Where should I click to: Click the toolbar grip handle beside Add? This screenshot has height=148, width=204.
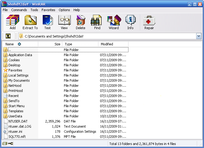pyautogui.click(x=3, y=22)
